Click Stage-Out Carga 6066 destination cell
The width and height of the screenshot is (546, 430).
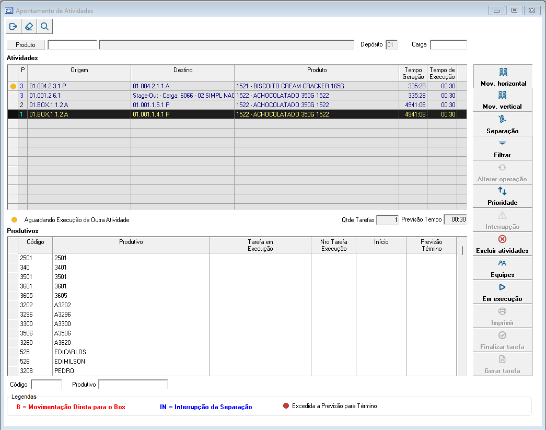point(183,96)
